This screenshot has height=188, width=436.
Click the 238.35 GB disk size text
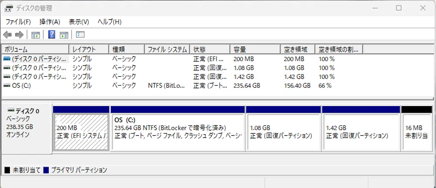pos(20,127)
